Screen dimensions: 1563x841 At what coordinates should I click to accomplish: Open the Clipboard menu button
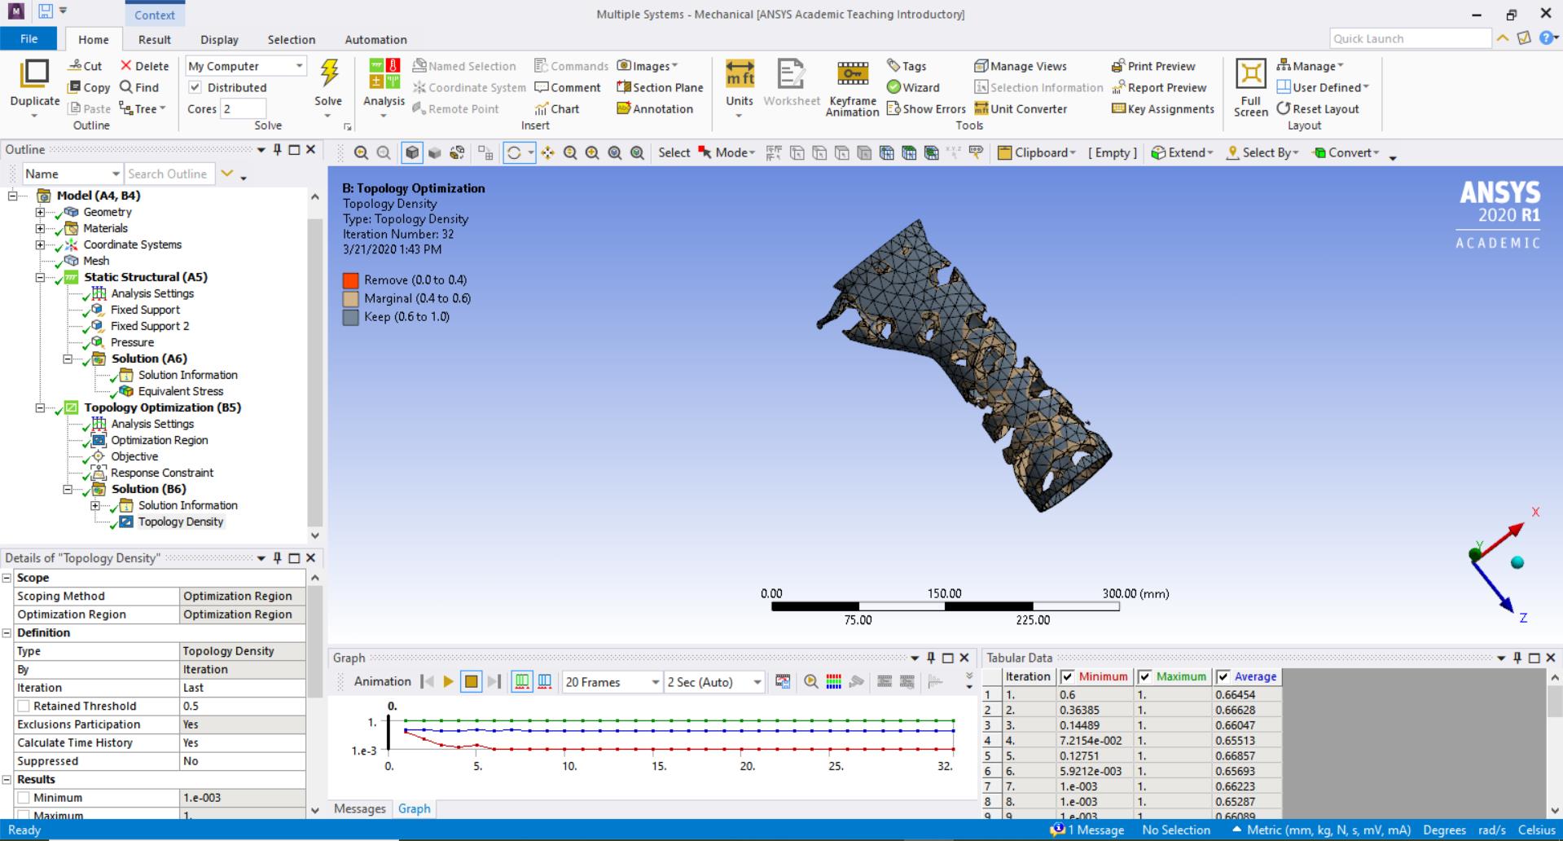pos(1037,152)
